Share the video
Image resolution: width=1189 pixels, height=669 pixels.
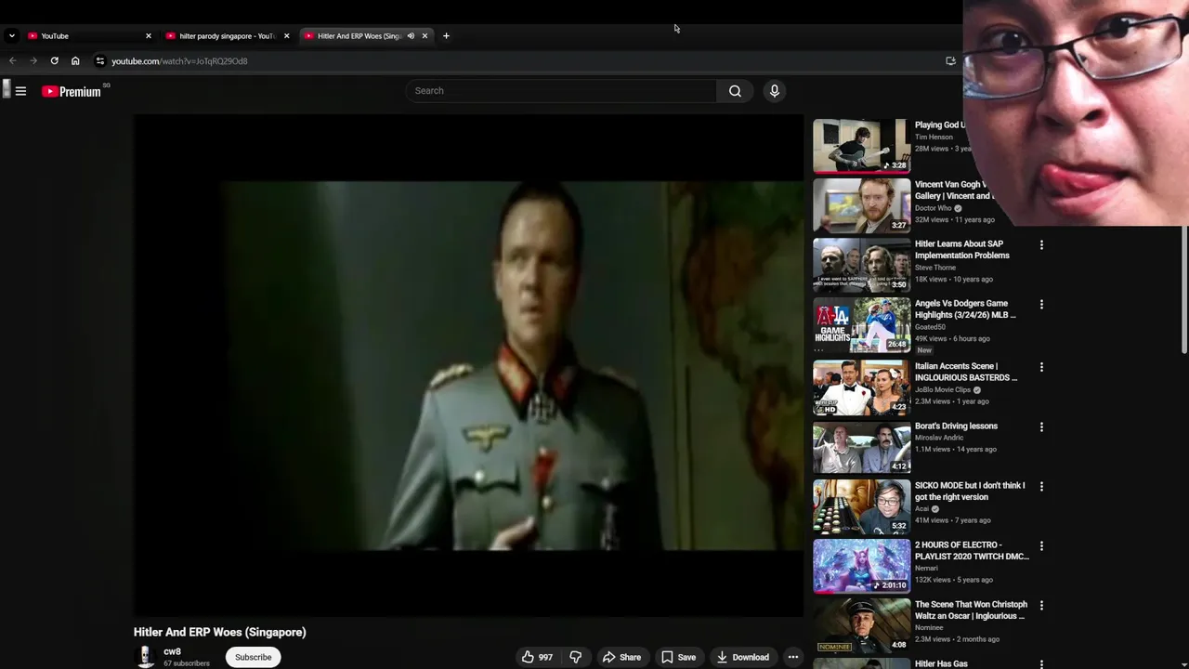pyautogui.click(x=621, y=657)
